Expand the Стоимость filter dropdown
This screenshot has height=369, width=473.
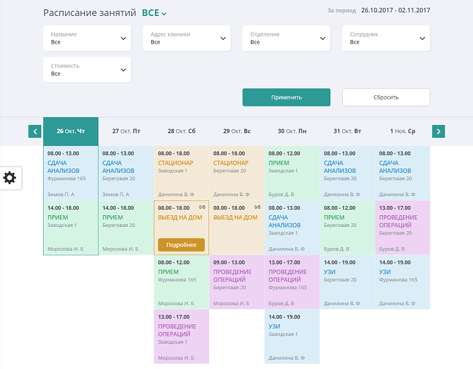pos(87,69)
